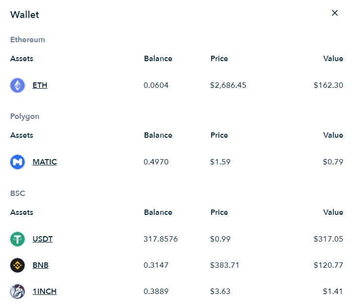The width and height of the screenshot is (355, 308).
Task: Click the USDT balance 317.8576
Action: [x=161, y=239]
